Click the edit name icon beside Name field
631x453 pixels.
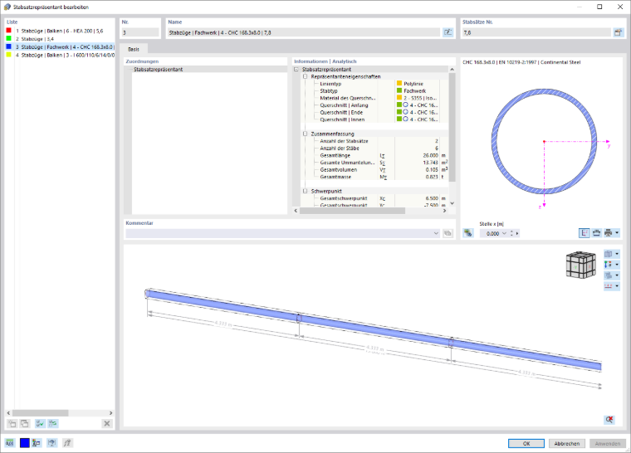tap(448, 32)
